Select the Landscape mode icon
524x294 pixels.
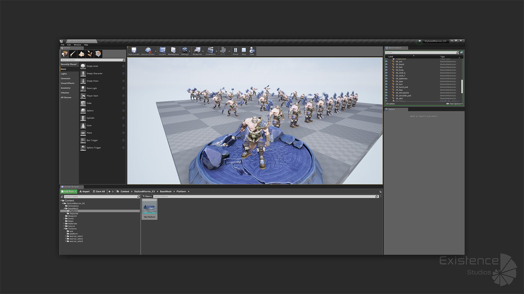click(81, 54)
